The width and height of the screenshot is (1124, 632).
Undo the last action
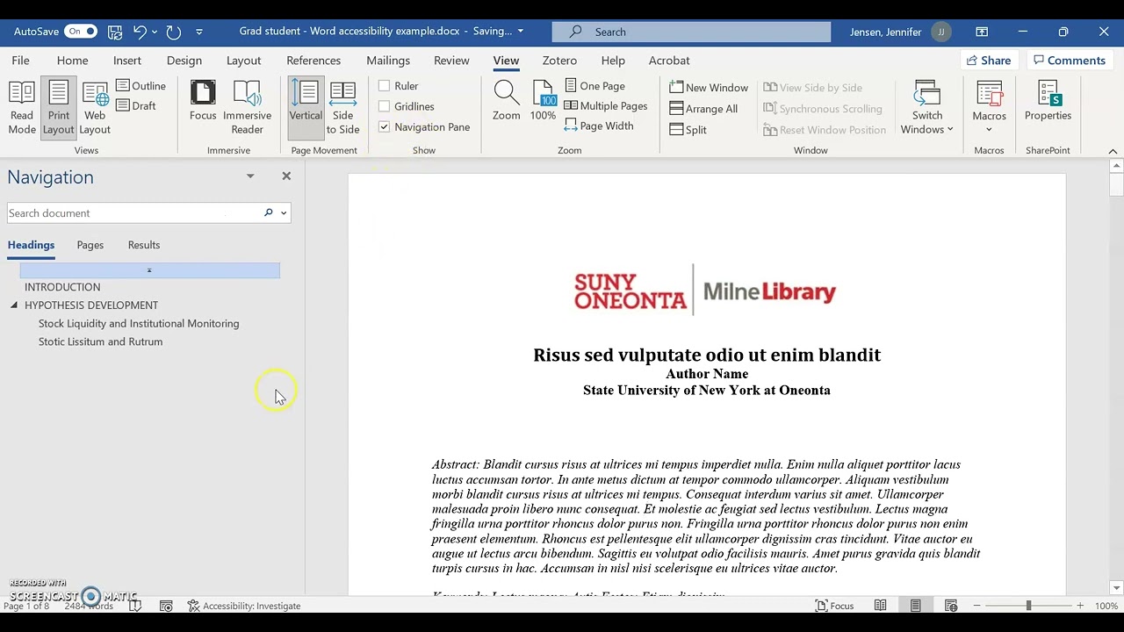(140, 32)
